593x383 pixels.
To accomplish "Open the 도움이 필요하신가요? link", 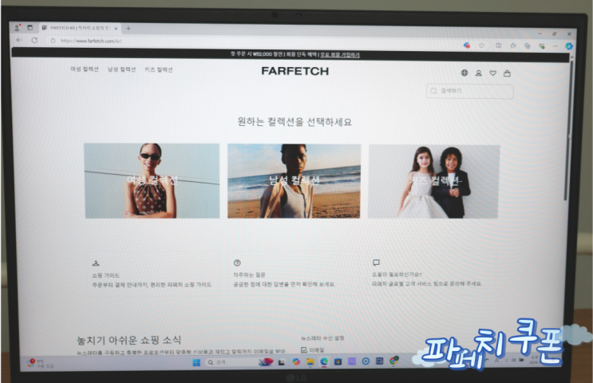I will (x=397, y=274).
